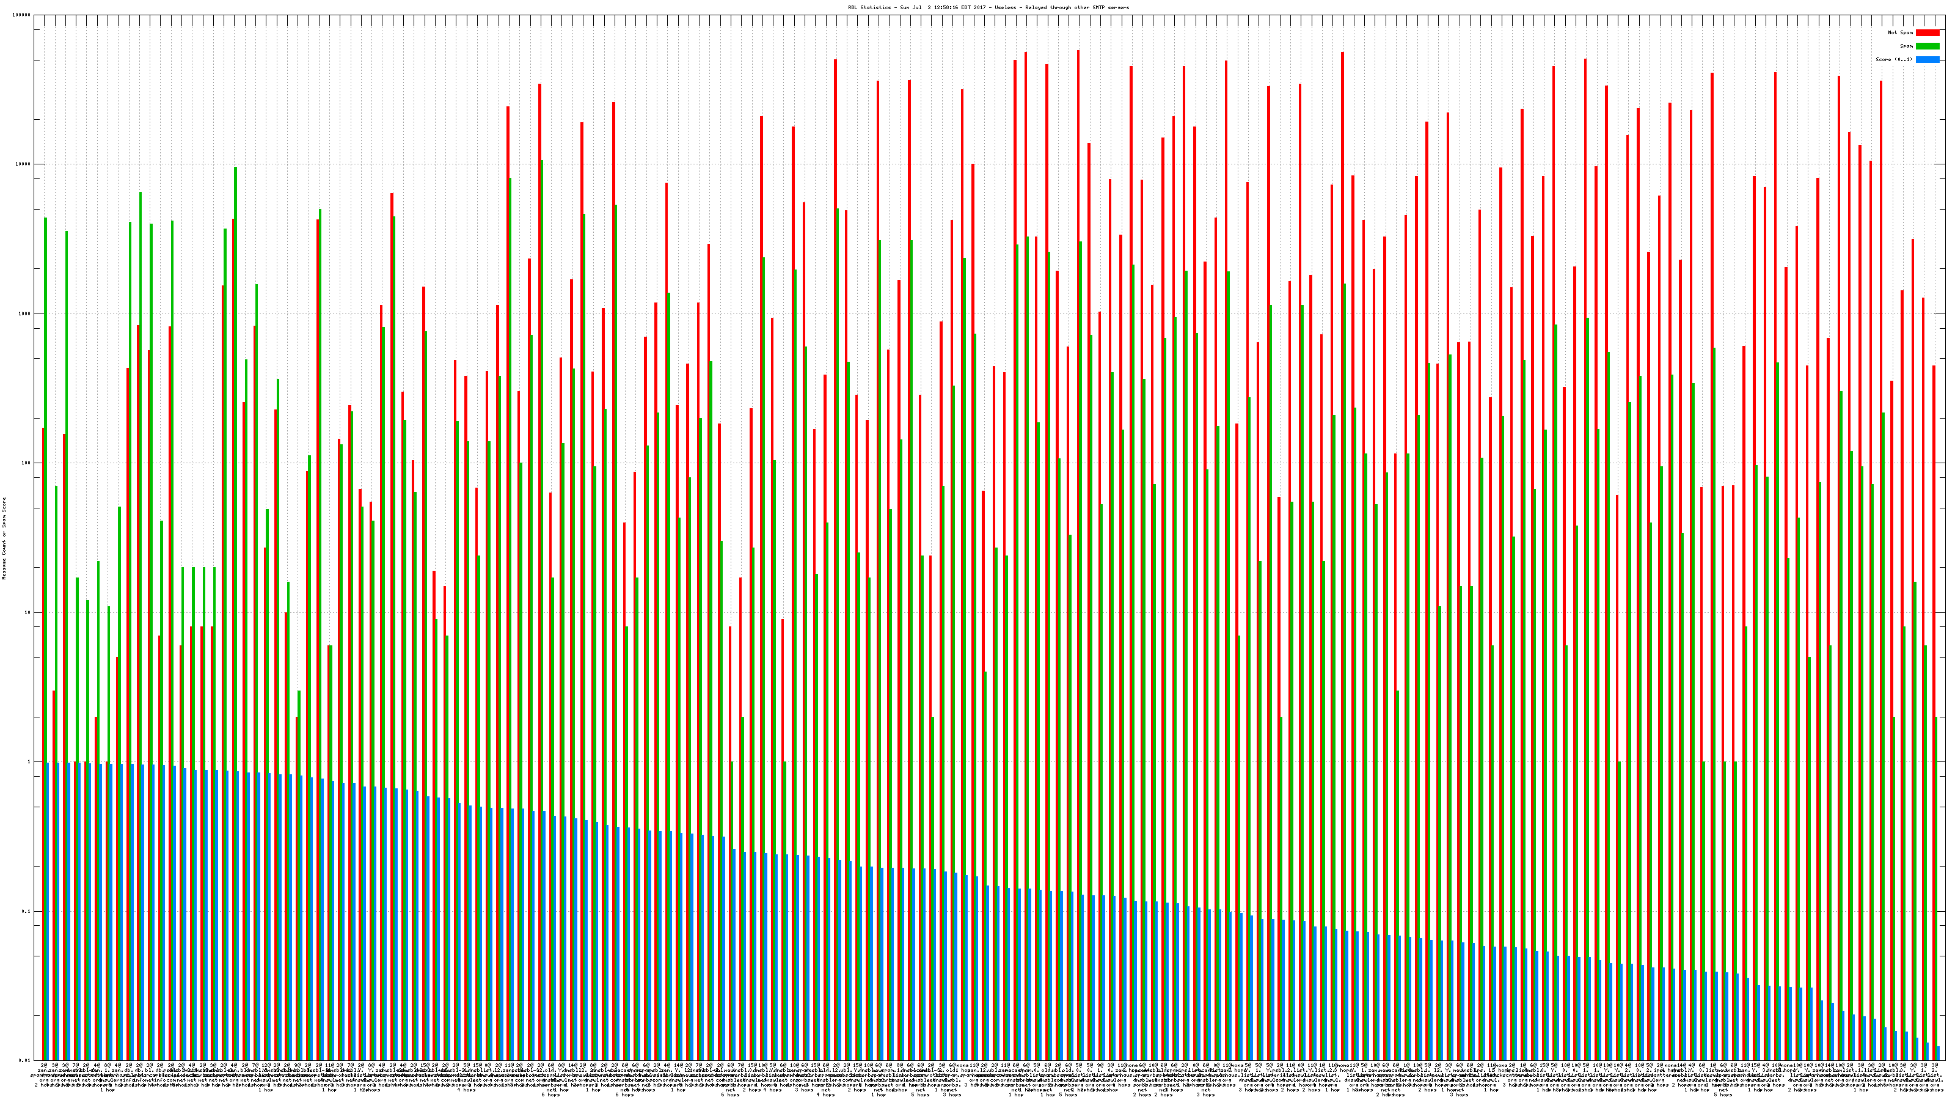
Task: Select the "Spam" legend text label
Action: [x=1906, y=46]
